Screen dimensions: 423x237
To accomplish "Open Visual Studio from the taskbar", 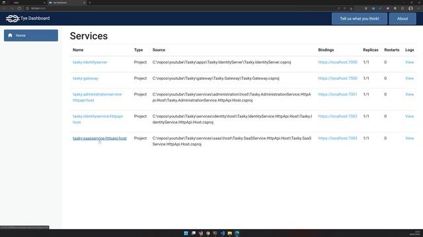I will pos(201,233).
